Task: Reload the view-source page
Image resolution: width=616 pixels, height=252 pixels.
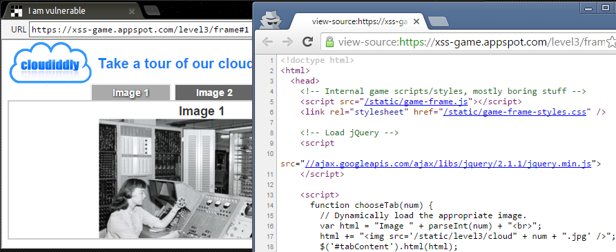Action: [x=307, y=41]
